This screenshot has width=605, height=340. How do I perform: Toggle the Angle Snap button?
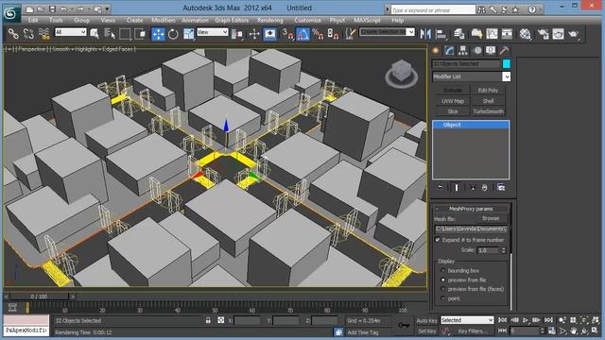[302, 34]
